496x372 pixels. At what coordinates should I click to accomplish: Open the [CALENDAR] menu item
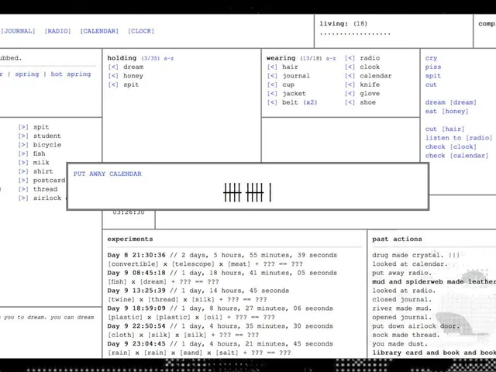(x=99, y=31)
